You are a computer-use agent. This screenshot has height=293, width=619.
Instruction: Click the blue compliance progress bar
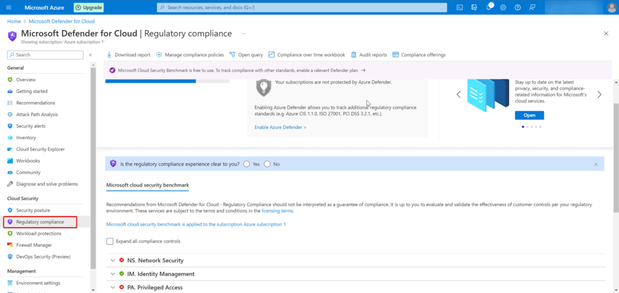tap(151, 81)
